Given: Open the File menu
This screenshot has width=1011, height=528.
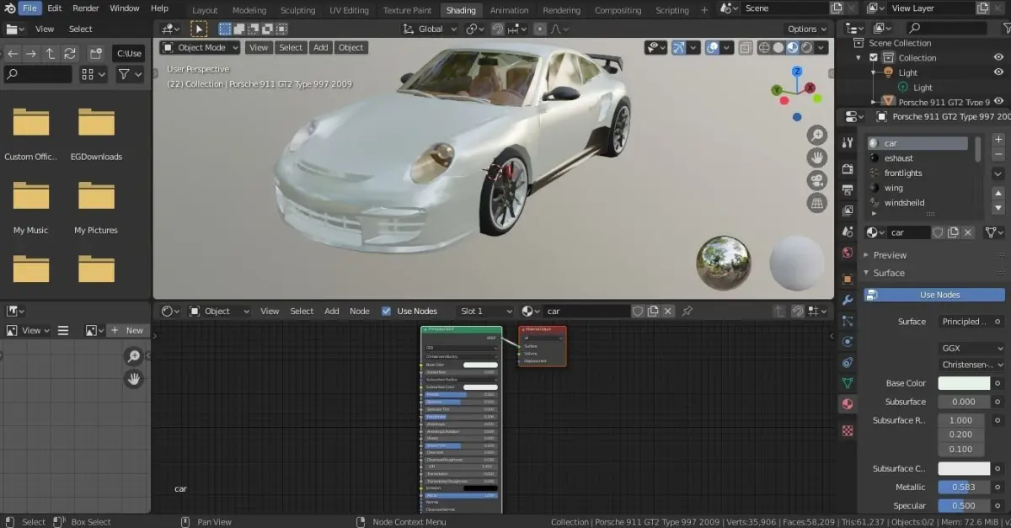Looking at the screenshot, I should click(x=29, y=8).
